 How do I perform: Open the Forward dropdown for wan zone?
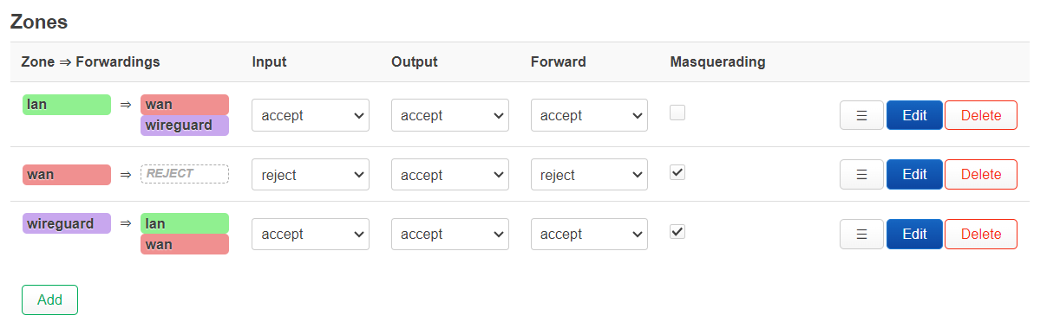coord(589,175)
